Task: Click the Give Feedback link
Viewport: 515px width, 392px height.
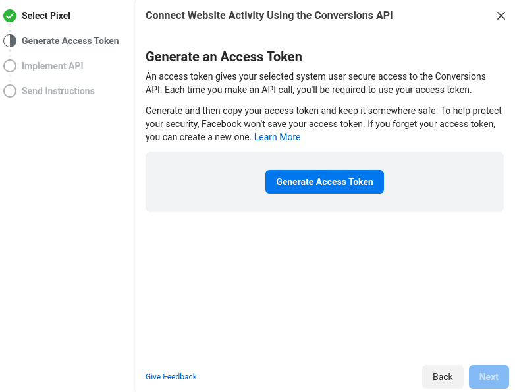Action: click(171, 377)
